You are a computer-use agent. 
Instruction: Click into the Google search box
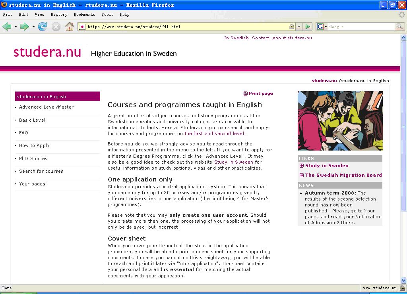(361, 27)
